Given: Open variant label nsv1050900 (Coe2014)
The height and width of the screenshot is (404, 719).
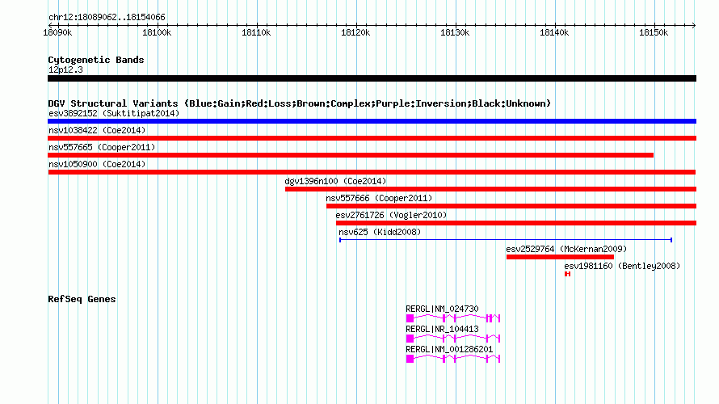Looking at the screenshot, I should click(97, 164).
